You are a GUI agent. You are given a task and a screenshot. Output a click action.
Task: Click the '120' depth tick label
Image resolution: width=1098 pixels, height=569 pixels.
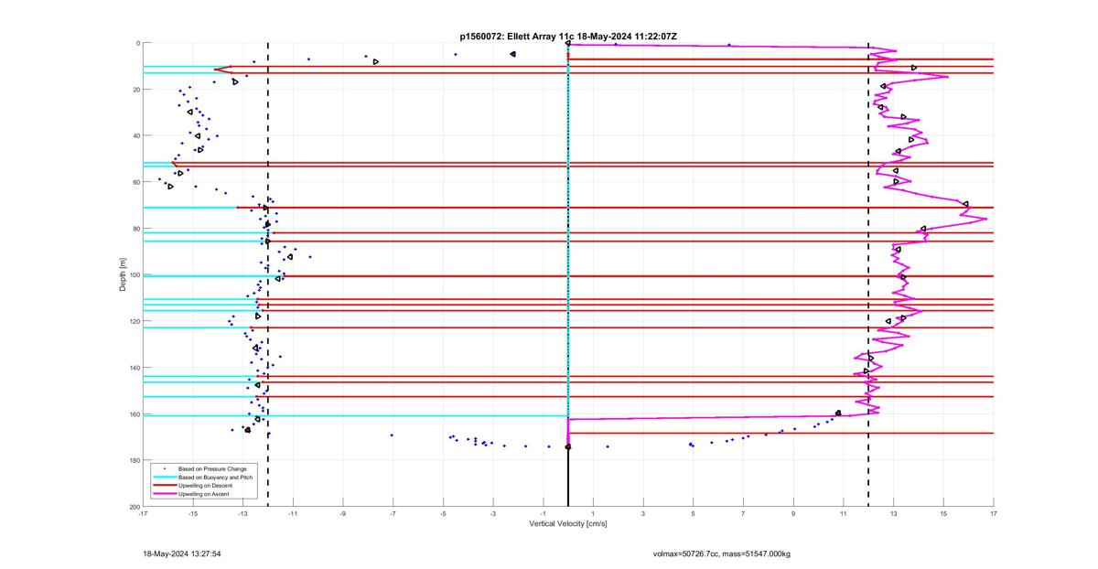pyautogui.click(x=134, y=321)
